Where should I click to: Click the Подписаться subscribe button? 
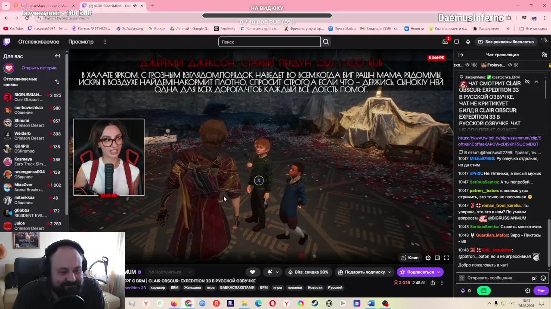pos(421,272)
